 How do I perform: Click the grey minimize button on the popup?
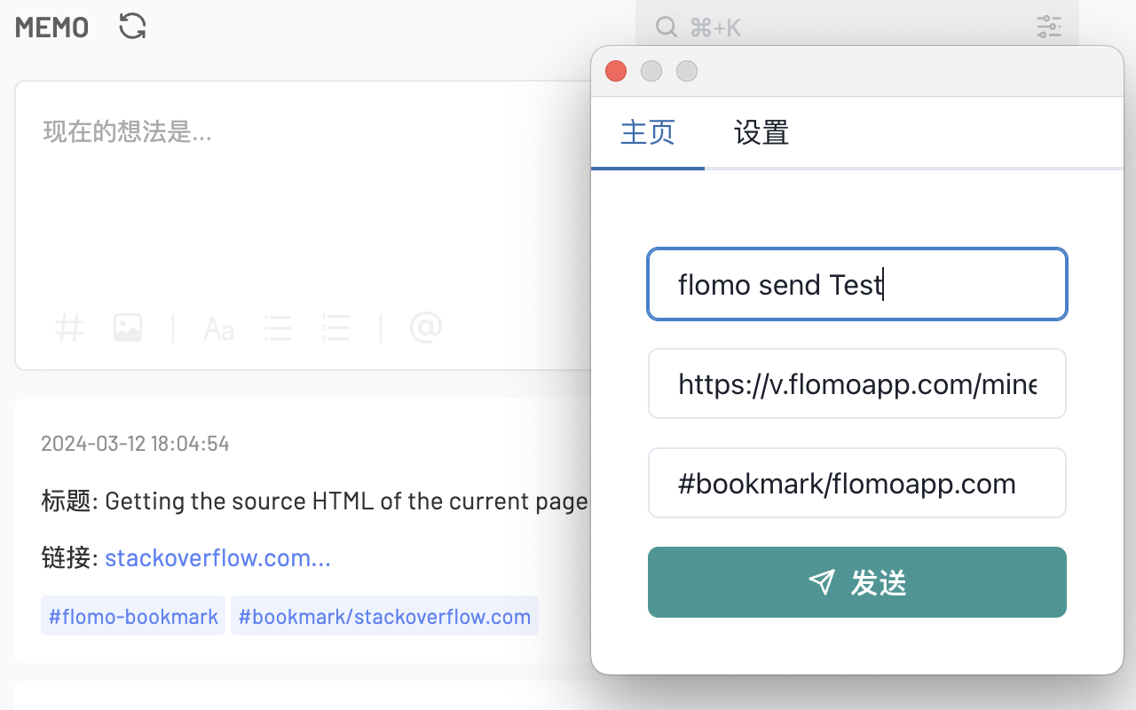651,71
